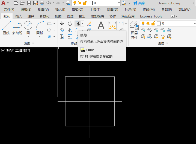Click the layer Freeze snowflake icon
Viewport: 196px width, 144px height.
pyautogui.click(x=156, y=30)
